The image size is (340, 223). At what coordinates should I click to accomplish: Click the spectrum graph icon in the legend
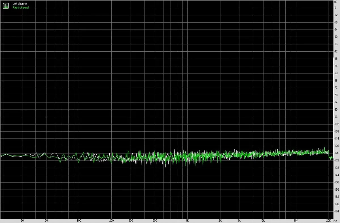pyautogui.click(x=6, y=5)
